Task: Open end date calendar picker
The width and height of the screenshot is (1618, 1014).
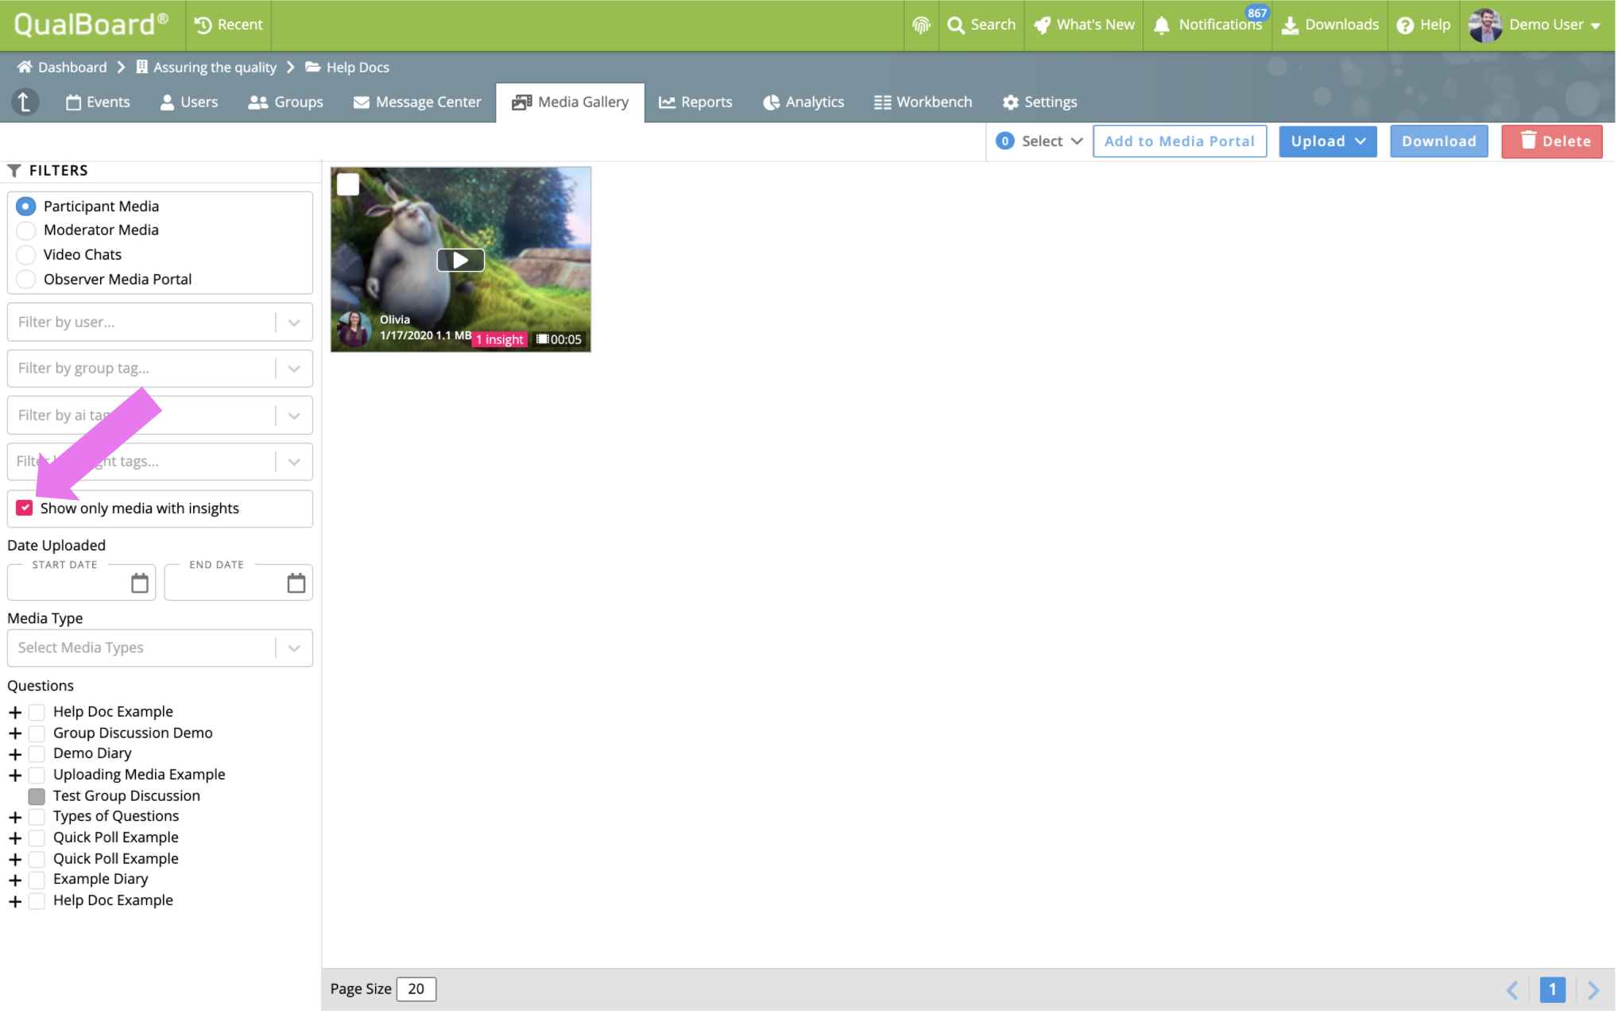Action: point(296,583)
